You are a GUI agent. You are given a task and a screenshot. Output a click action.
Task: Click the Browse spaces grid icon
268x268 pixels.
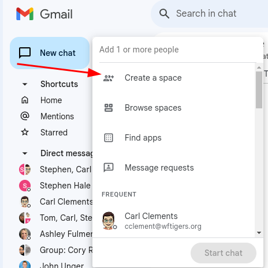[109, 108]
